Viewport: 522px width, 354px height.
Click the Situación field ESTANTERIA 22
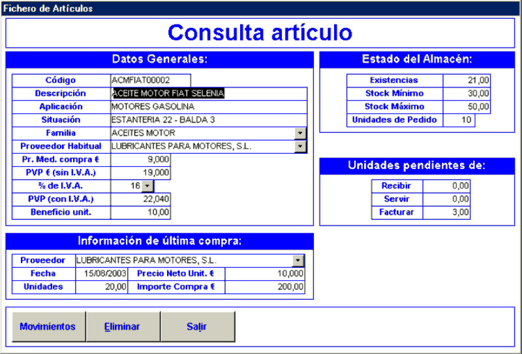(209, 120)
